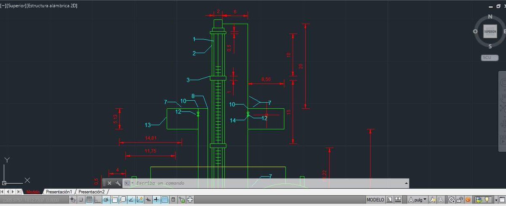Image resolution: width=506 pixels, height=206 pixels.
Task: Toggle Polar Tracking in status bar
Action: [106, 200]
